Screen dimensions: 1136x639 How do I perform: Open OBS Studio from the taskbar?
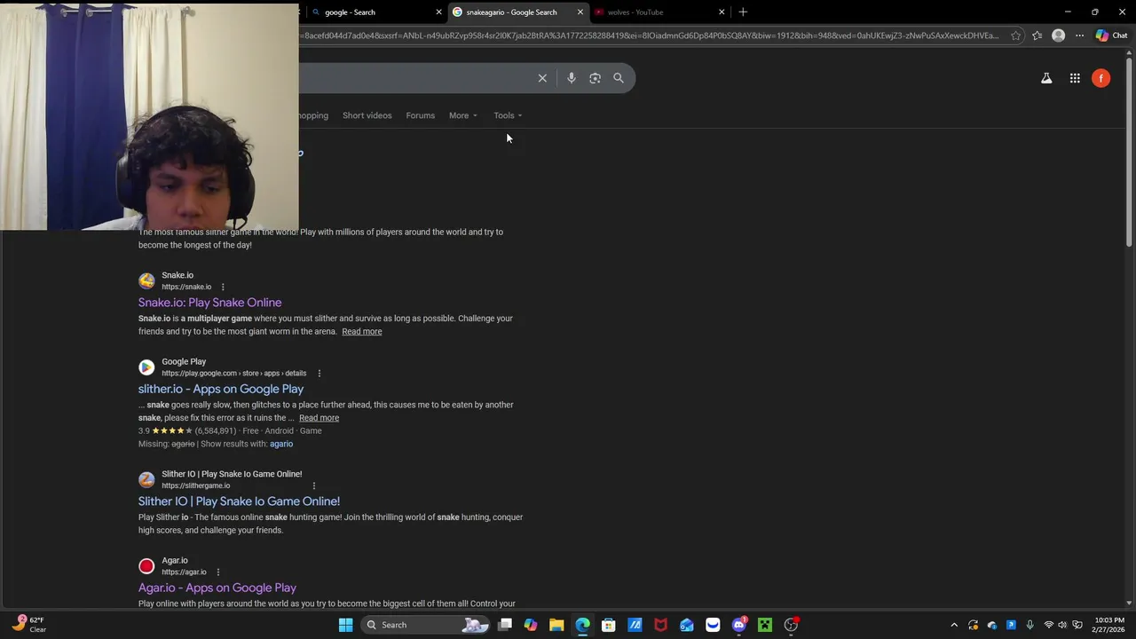[x=791, y=625]
